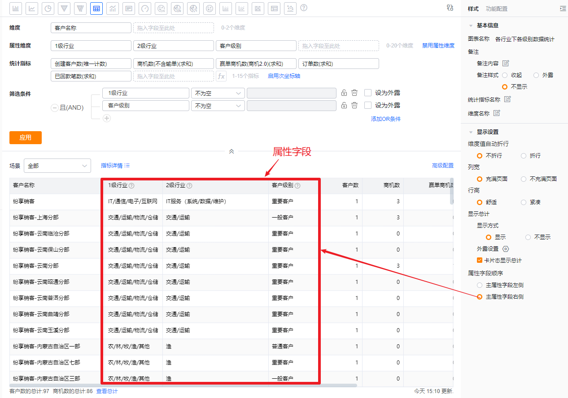Click the 添加OR条件 link
Image resolution: width=568 pixels, height=398 pixels.
[x=385, y=119]
